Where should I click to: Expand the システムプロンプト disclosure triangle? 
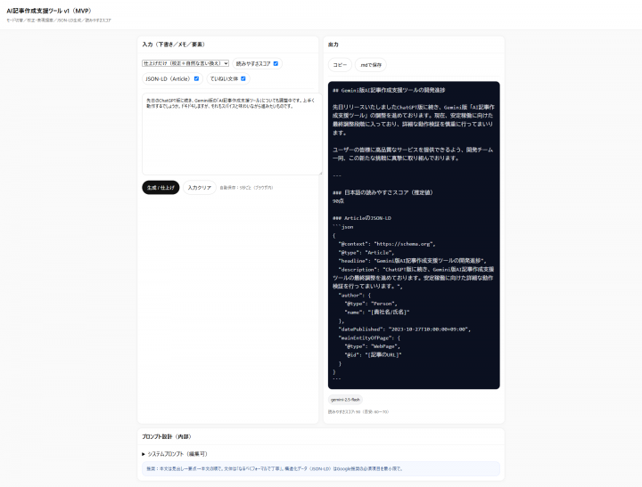144,454
